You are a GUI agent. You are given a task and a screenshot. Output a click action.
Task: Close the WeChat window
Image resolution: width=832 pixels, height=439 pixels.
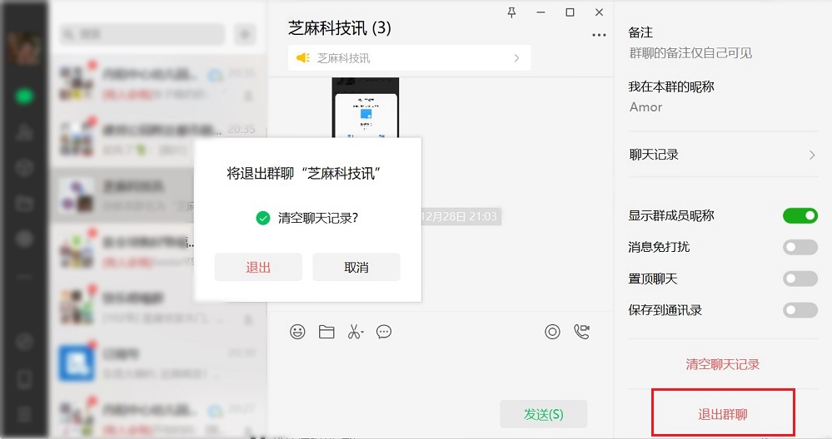[599, 12]
